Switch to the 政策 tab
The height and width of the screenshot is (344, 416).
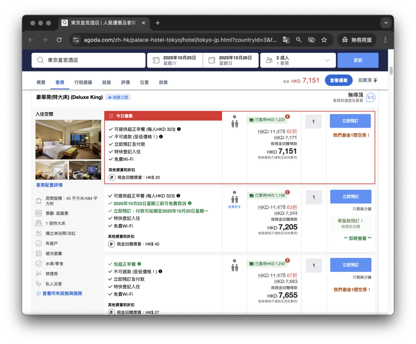(x=163, y=82)
